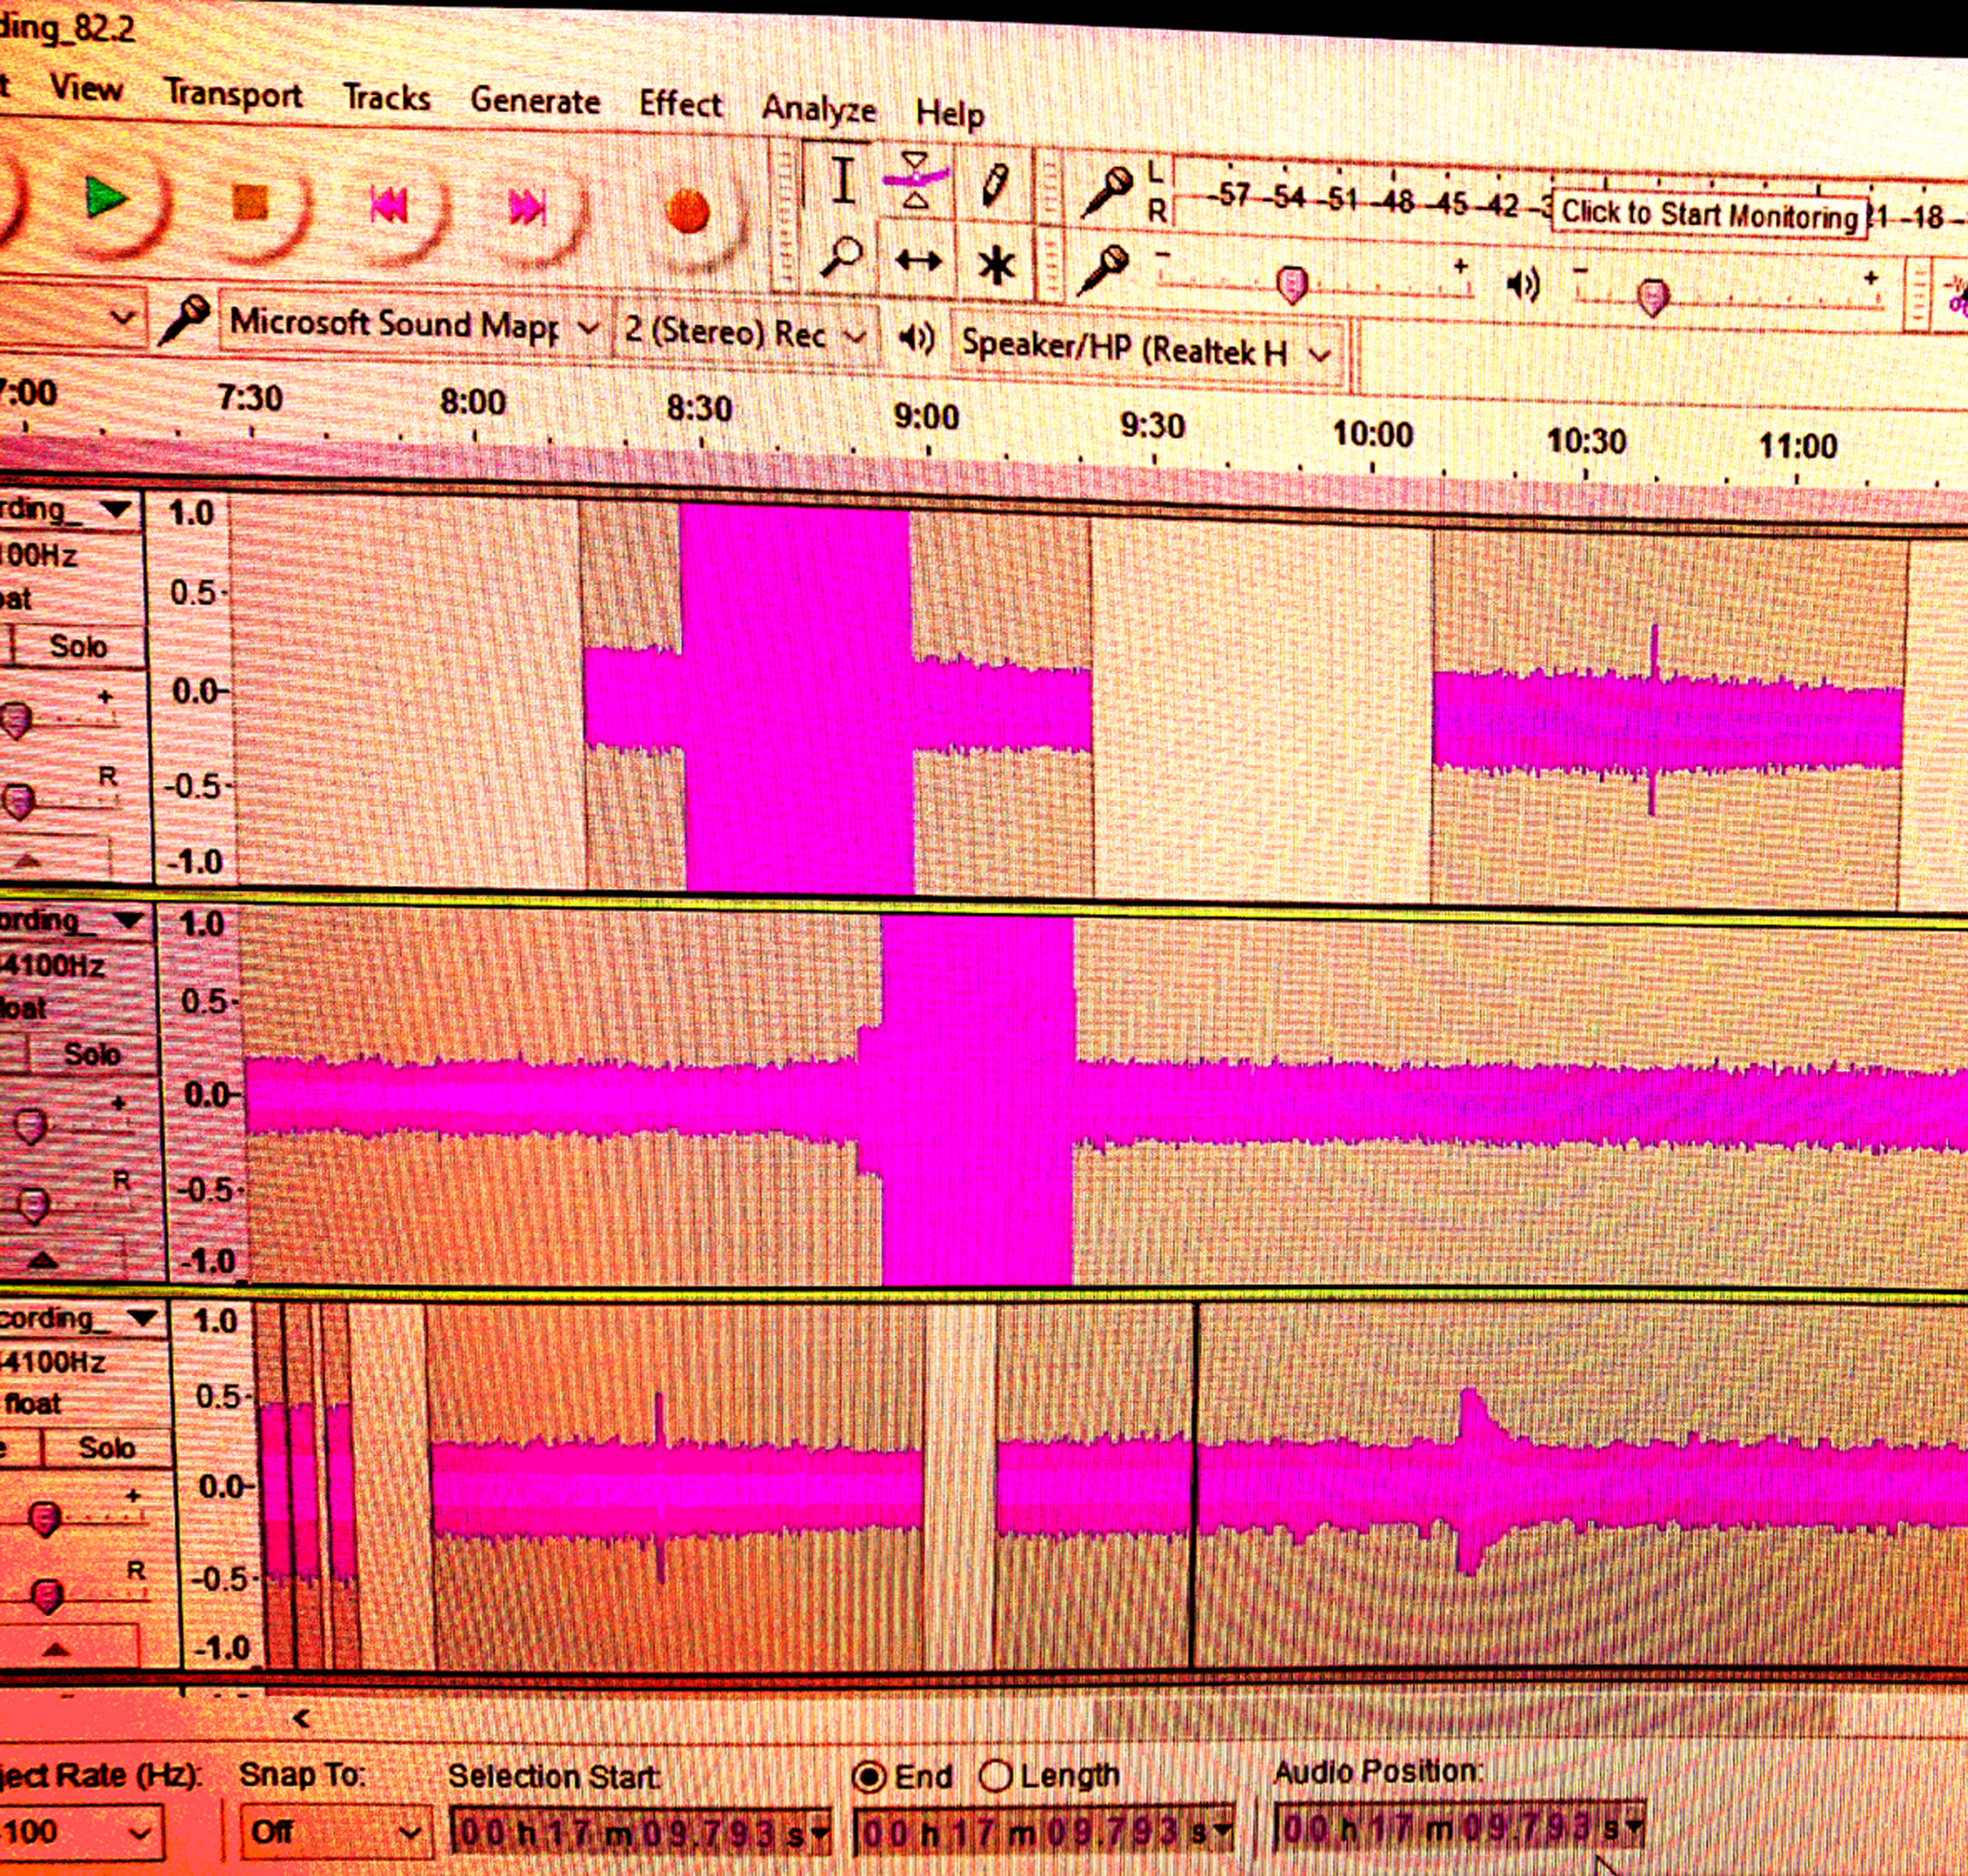The height and width of the screenshot is (1876, 1968).
Task: Select the End radio button
Action: (869, 1778)
